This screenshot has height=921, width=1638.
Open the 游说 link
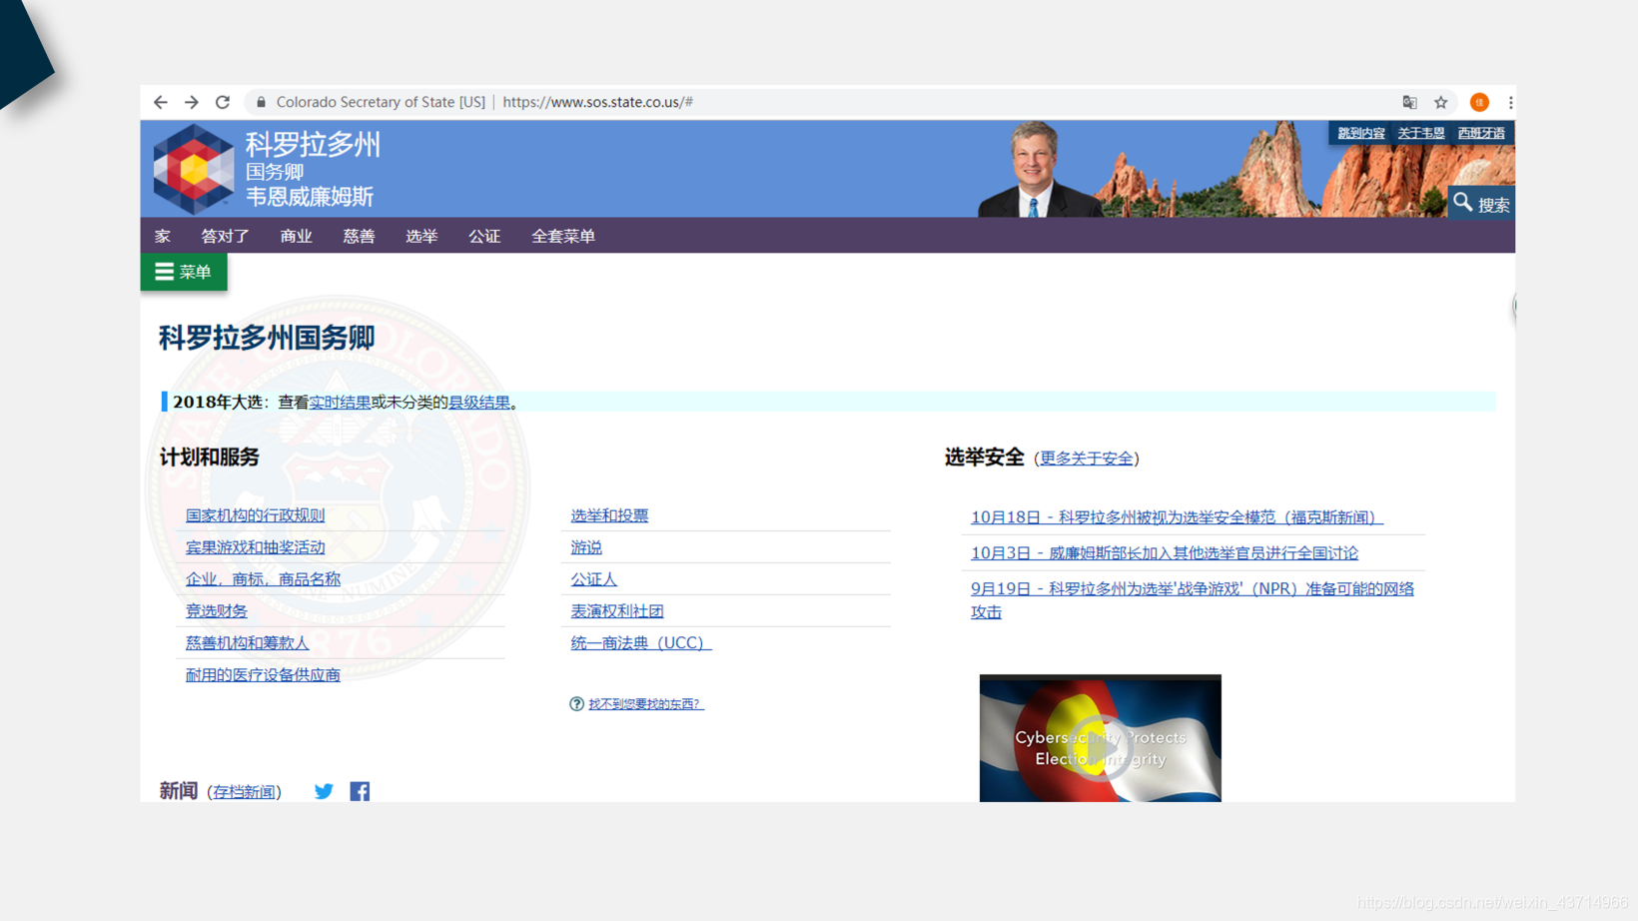click(586, 547)
